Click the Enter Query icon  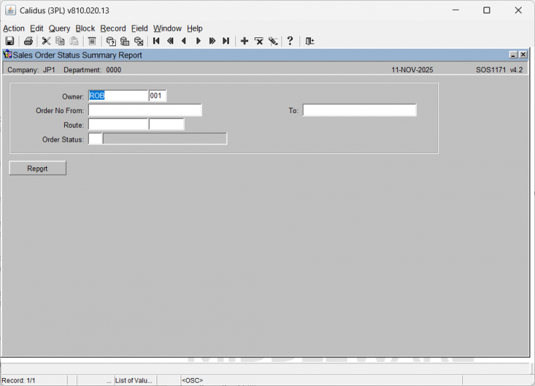coord(111,41)
